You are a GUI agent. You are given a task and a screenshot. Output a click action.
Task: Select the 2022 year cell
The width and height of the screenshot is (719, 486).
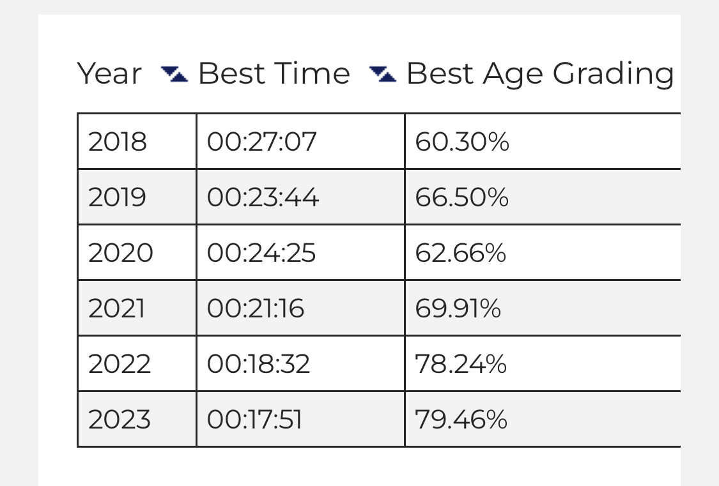[x=137, y=363]
